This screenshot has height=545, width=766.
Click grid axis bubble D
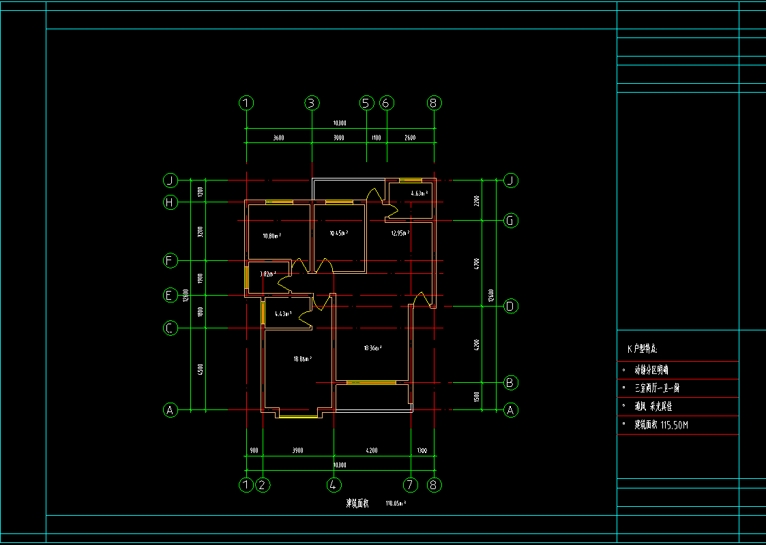pos(510,306)
